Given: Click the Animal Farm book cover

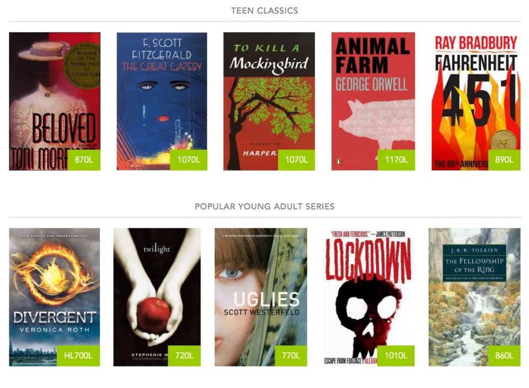Looking at the screenshot, I should point(373,102).
